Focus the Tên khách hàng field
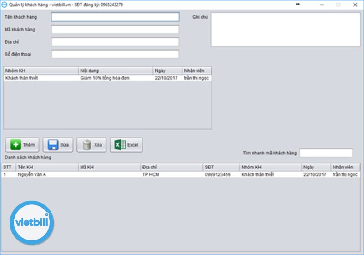 coord(115,17)
